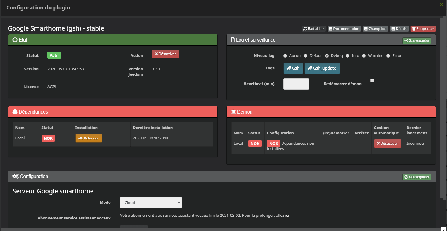
Task: Click the NOK Statut badge in Démon table
Action: click(255, 144)
